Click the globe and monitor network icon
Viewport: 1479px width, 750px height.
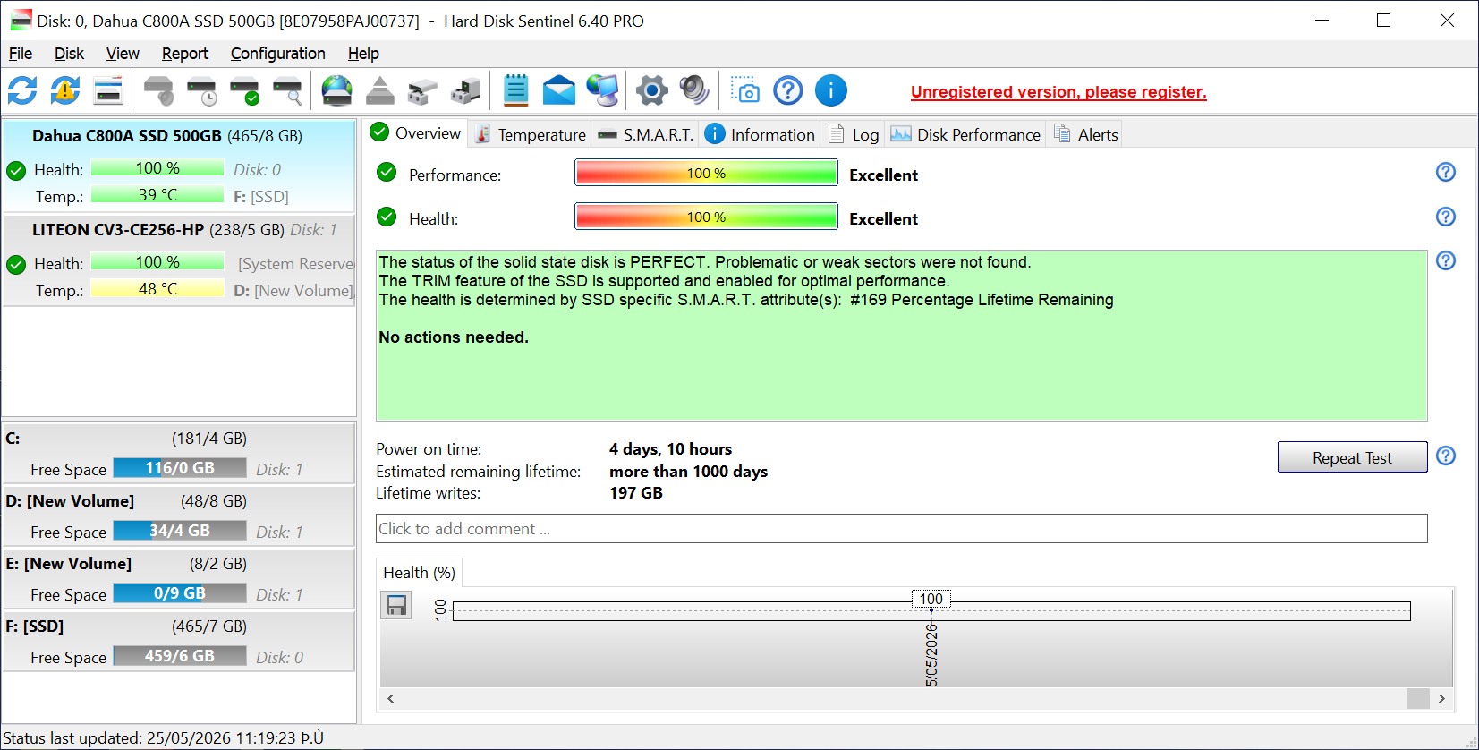coord(602,90)
